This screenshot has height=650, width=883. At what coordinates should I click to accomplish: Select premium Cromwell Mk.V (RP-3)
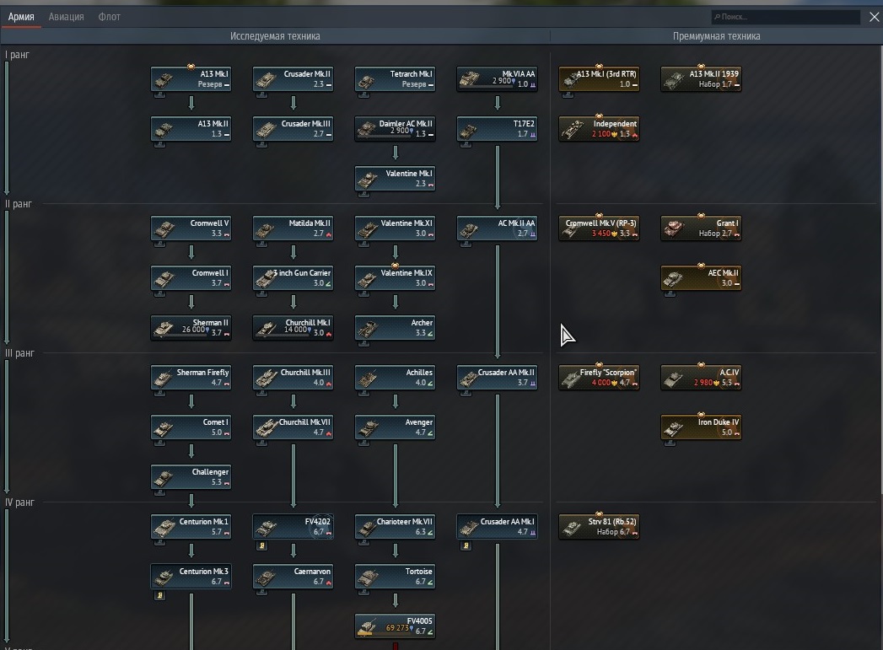click(x=599, y=228)
